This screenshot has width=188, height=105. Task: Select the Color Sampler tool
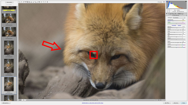pyautogui.click(x=25, y=2)
